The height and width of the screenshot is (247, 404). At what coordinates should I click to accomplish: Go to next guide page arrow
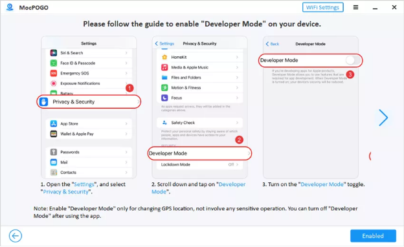383,118
